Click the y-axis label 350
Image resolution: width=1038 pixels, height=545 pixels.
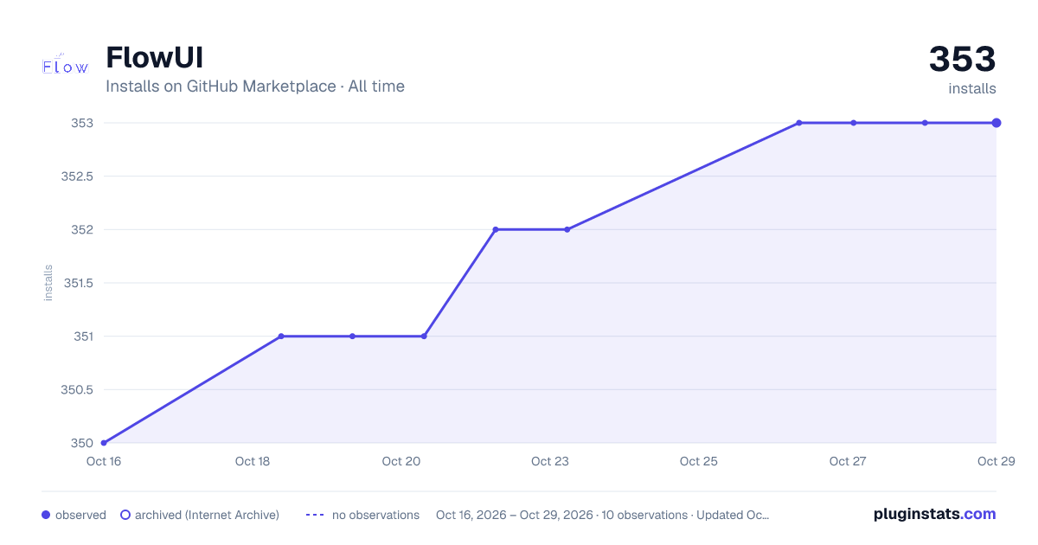tap(82, 443)
